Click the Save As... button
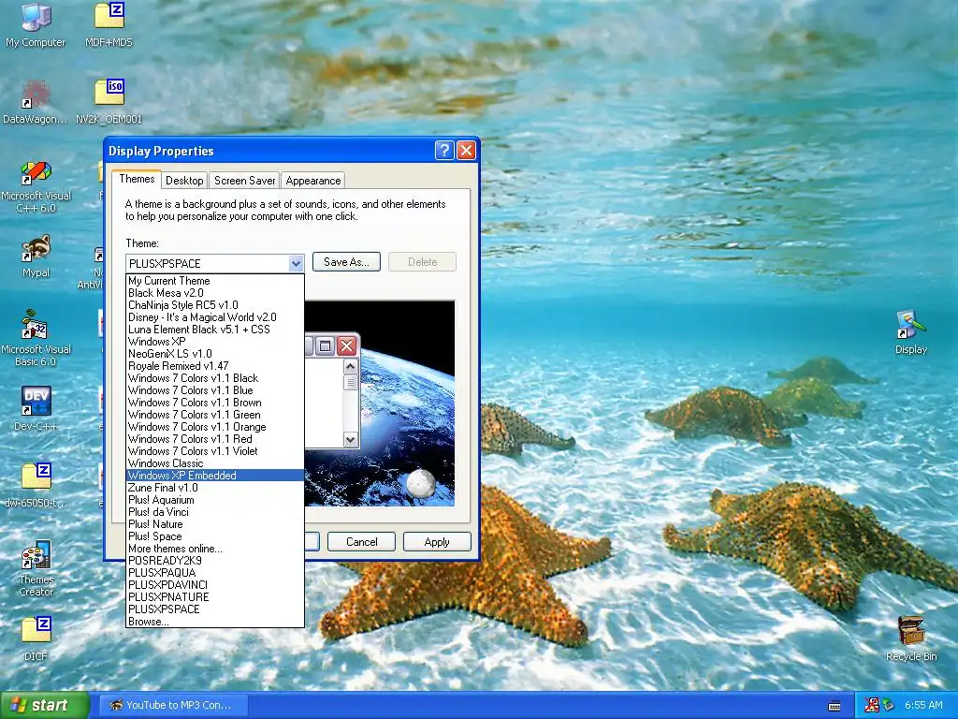Screen dimensions: 958x719 pyautogui.click(x=346, y=262)
